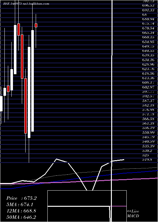This screenshot has width=158, height=222.
Task: Click the 654.95 price axis label
Action: (148, 42)
